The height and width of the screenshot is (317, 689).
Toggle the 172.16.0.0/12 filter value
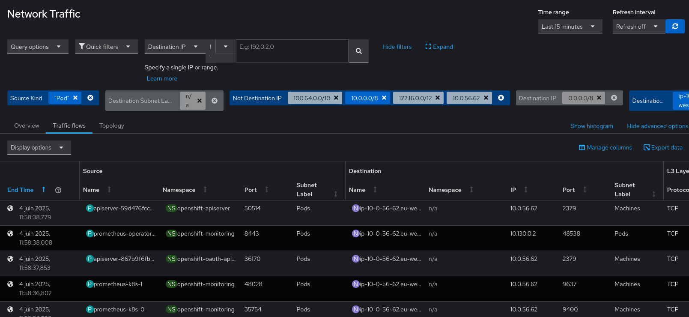[415, 98]
